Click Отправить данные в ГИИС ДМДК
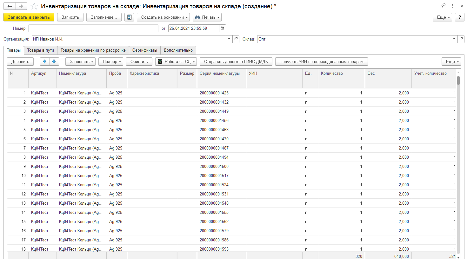Viewport: 467px width, 262px height. 236,61
